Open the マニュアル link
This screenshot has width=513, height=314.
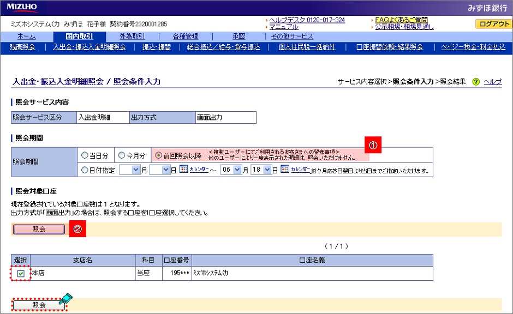[x=284, y=27]
